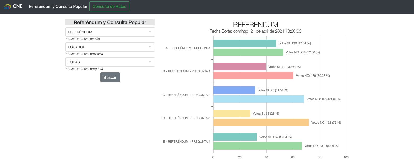This screenshot has height=164, width=414.
Task: Click the light blue Votos NO bar for Pregunta 2
Action: (x=258, y=99)
